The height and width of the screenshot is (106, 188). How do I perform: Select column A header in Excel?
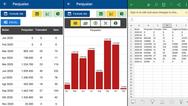coord(139,25)
